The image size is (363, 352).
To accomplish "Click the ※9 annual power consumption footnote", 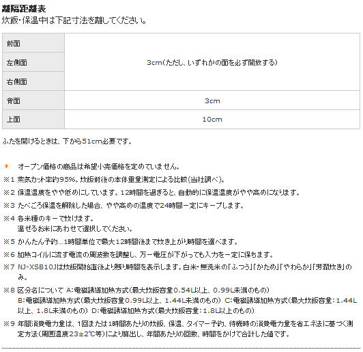I will [x=178, y=329].
